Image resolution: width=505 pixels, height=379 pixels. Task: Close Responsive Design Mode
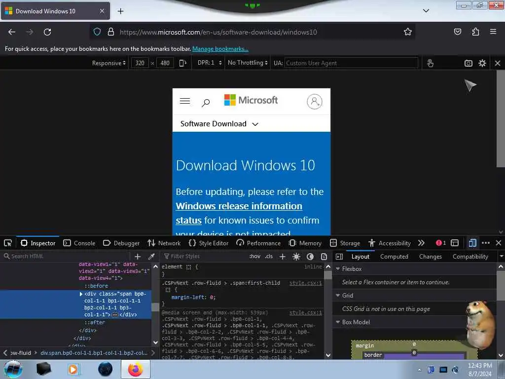pyautogui.click(x=498, y=63)
